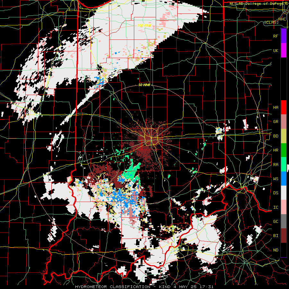Image resolution: width=289 pixels, height=289 pixels.
Task: Click the WS legend label
Action: (x=276, y=179)
